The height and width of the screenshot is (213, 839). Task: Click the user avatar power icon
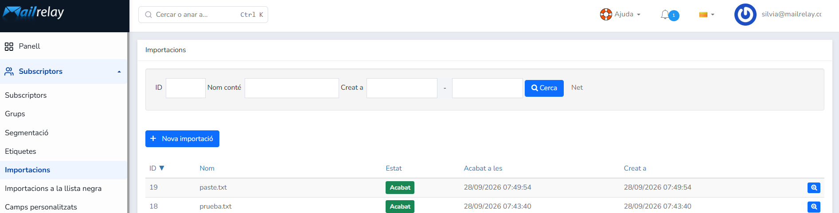745,15
